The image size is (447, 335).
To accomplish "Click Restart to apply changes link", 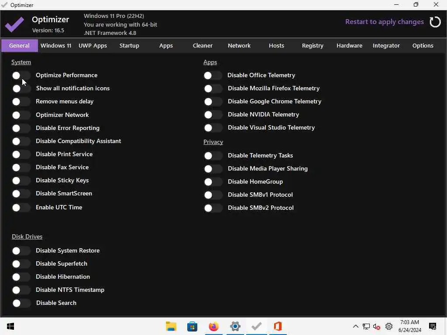I will (x=384, y=22).
